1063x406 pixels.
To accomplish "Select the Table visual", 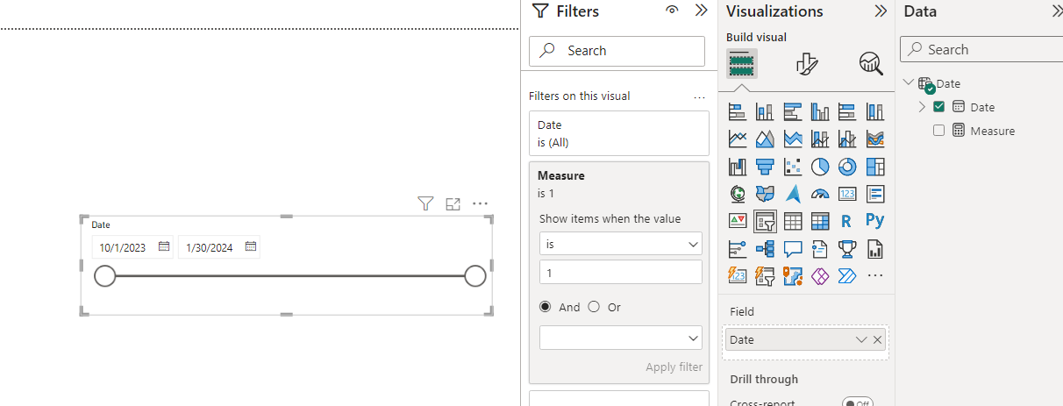I will 793,221.
